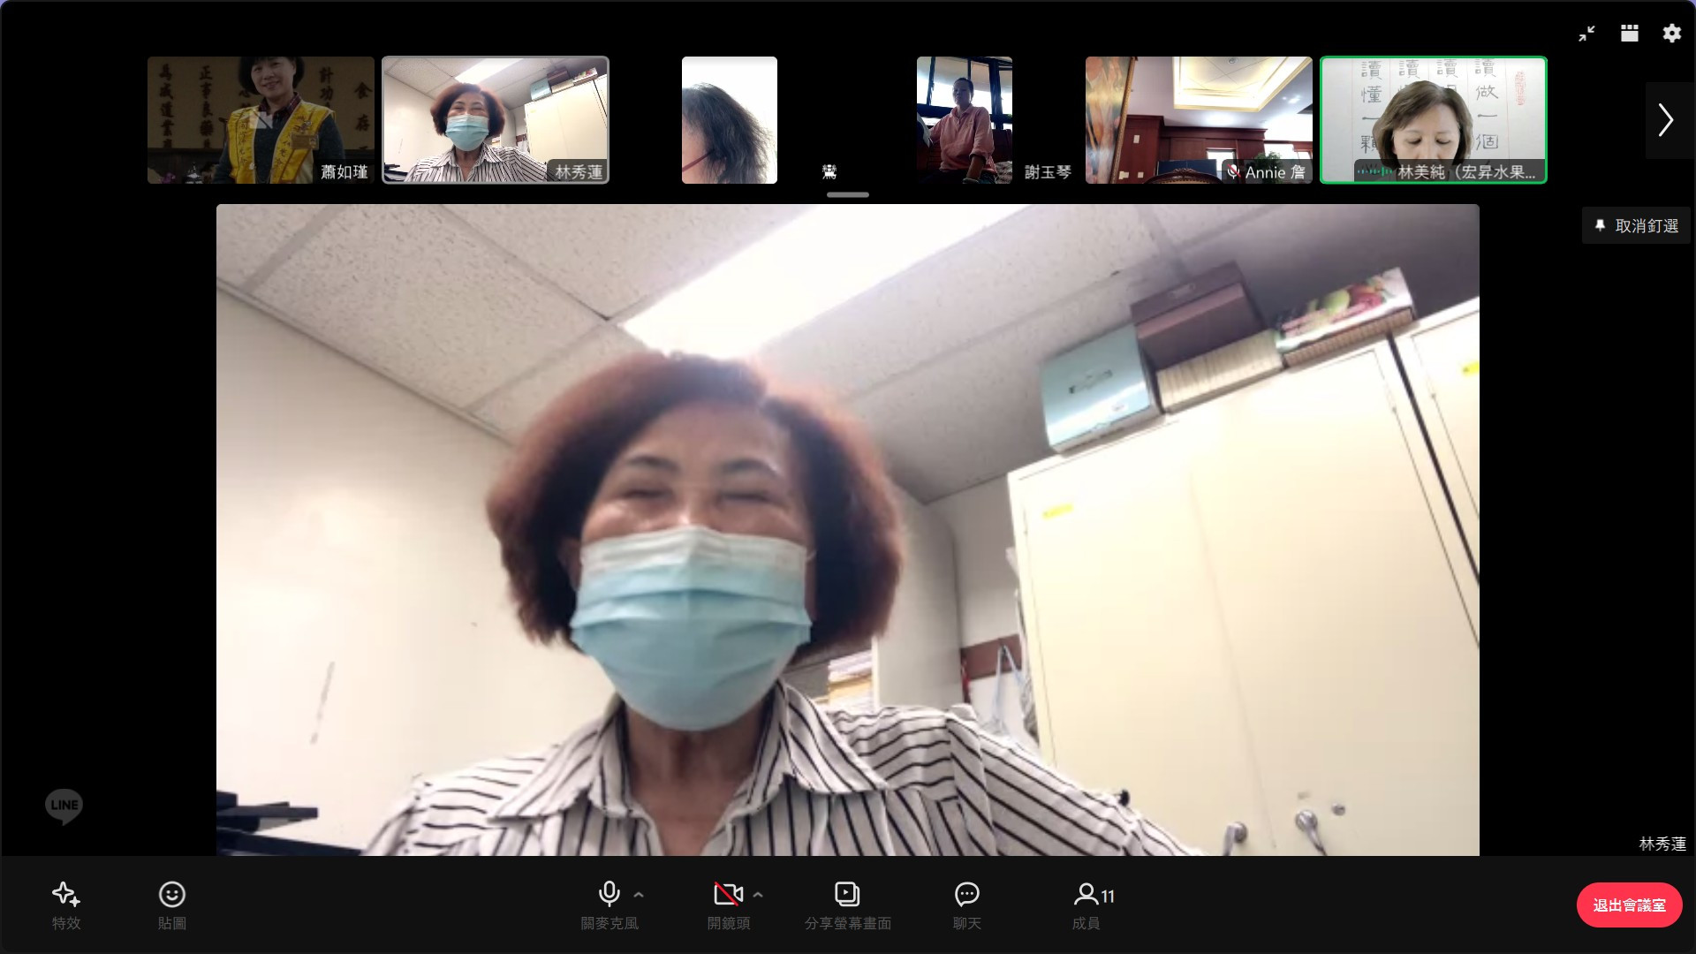The width and height of the screenshot is (1696, 954).
Task: Expand camera options arrow
Action: pos(758,895)
